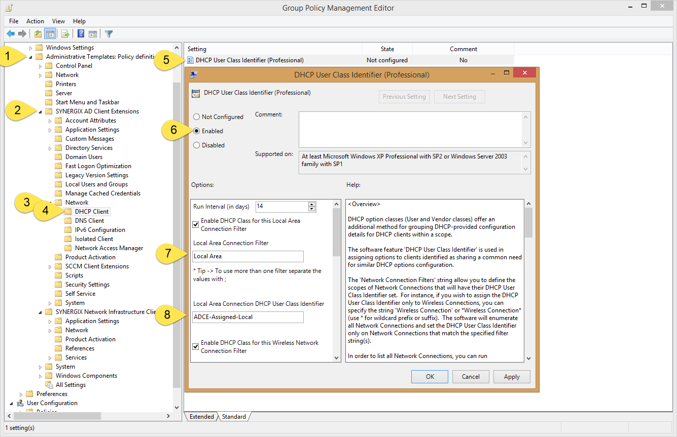
Task: Open Help via the question mark icon
Action: pyautogui.click(x=81, y=34)
